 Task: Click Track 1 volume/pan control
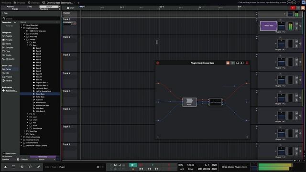[281, 26]
